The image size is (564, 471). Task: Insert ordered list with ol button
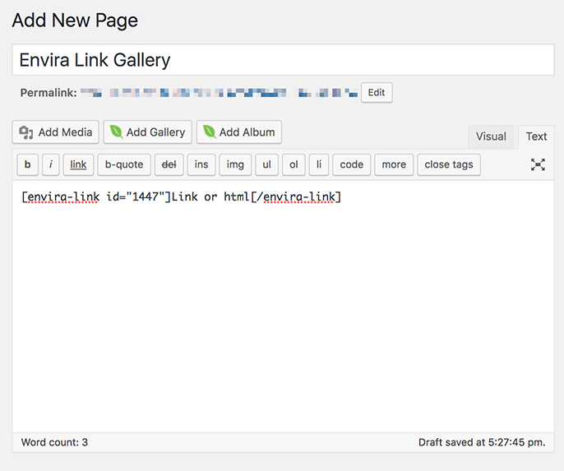294,164
